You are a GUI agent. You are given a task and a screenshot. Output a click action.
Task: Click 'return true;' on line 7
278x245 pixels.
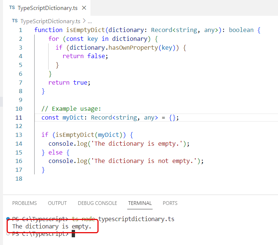tap(69, 82)
